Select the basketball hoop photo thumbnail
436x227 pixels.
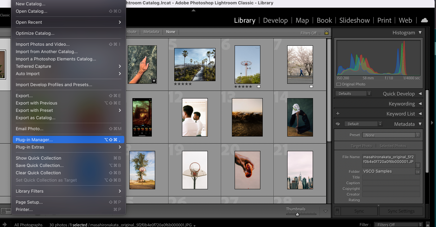195,170
